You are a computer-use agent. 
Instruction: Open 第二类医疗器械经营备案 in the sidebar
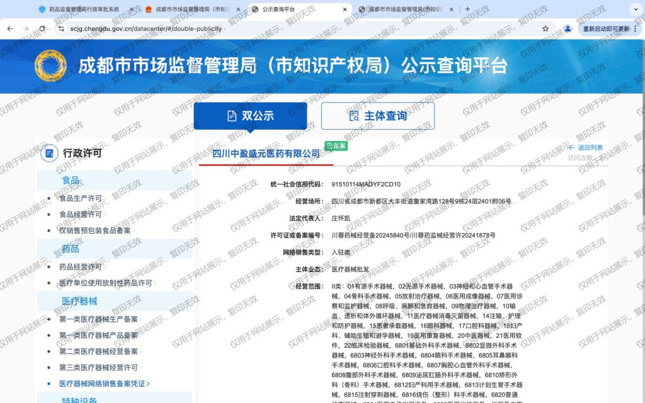click(98, 351)
